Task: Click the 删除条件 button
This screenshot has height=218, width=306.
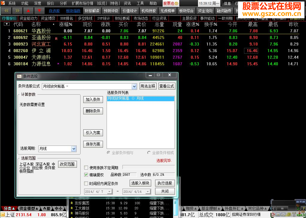Action: pyautogui.click(x=93, y=111)
